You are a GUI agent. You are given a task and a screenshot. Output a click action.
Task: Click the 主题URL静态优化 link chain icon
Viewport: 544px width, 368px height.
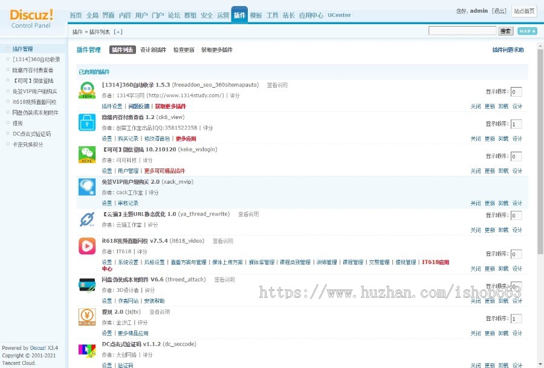tap(86, 219)
